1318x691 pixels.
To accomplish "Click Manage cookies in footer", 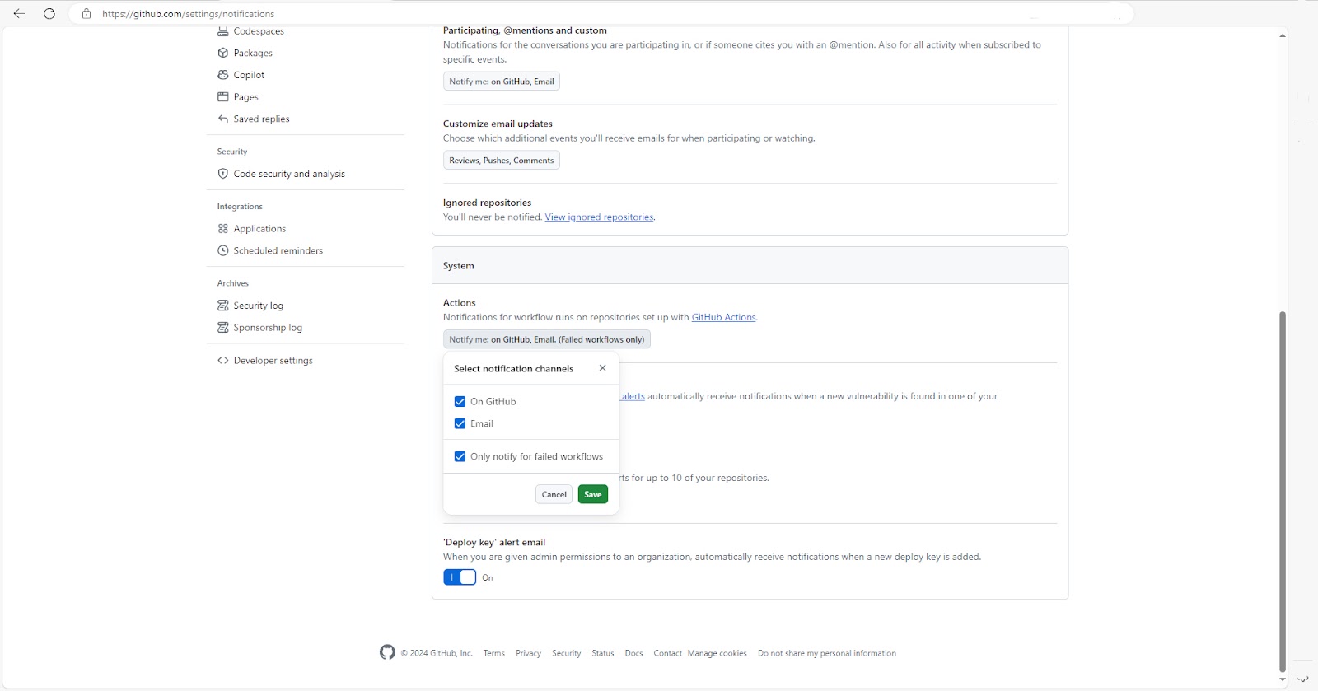I will [717, 653].
